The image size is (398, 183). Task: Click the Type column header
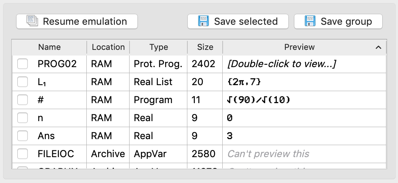pos(158,47)
